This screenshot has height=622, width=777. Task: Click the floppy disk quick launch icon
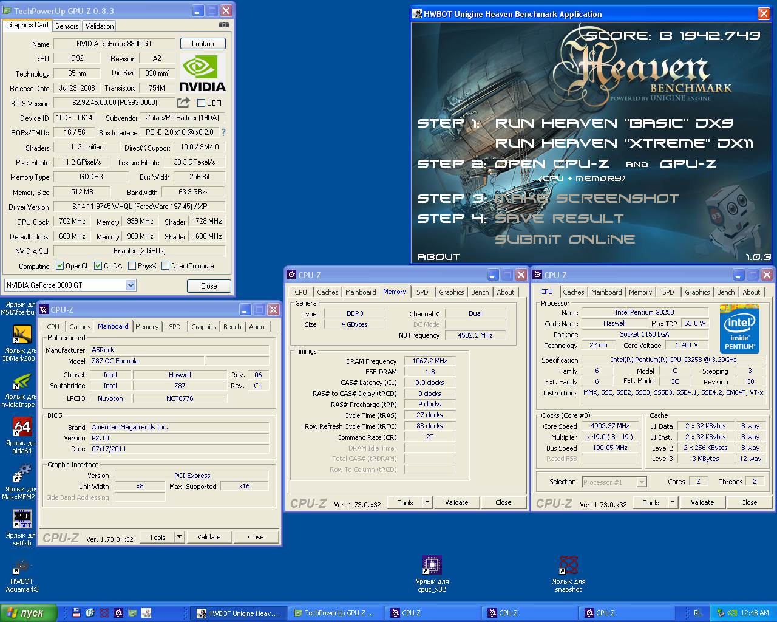pyautogui.click(x=76, y=613)
